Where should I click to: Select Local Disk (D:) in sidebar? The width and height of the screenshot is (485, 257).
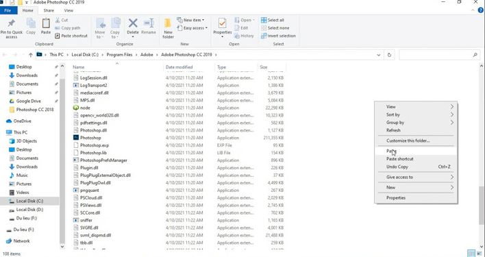(29, 210)
